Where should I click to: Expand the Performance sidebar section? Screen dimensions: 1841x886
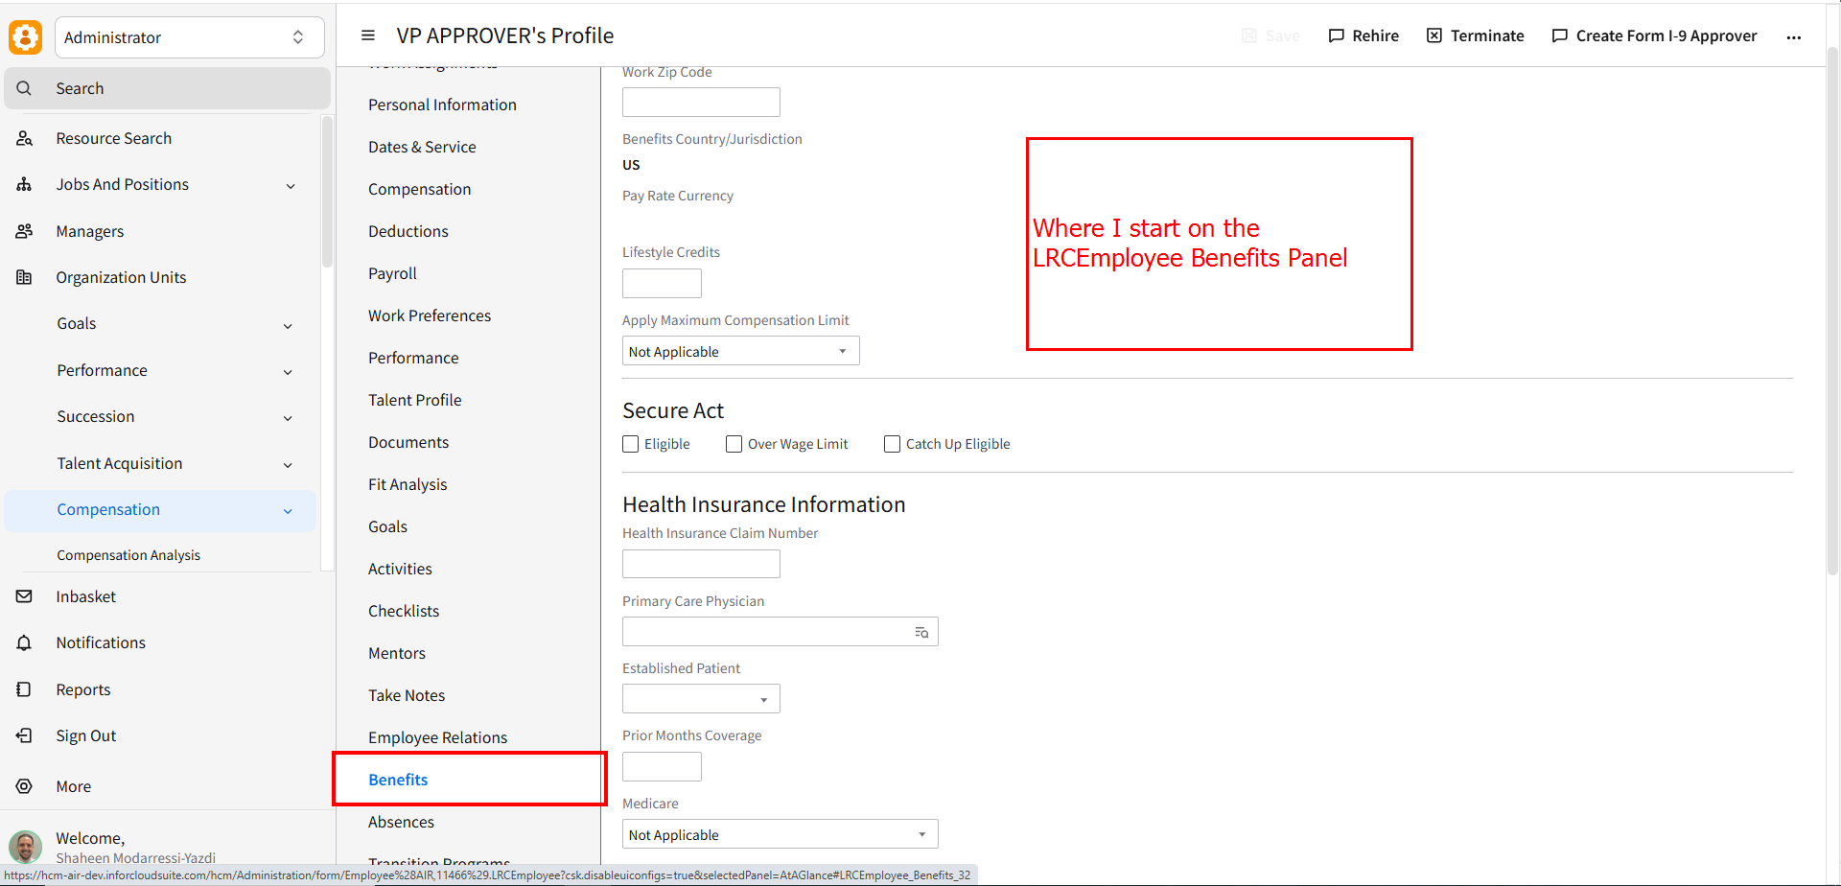click(288, 371)
